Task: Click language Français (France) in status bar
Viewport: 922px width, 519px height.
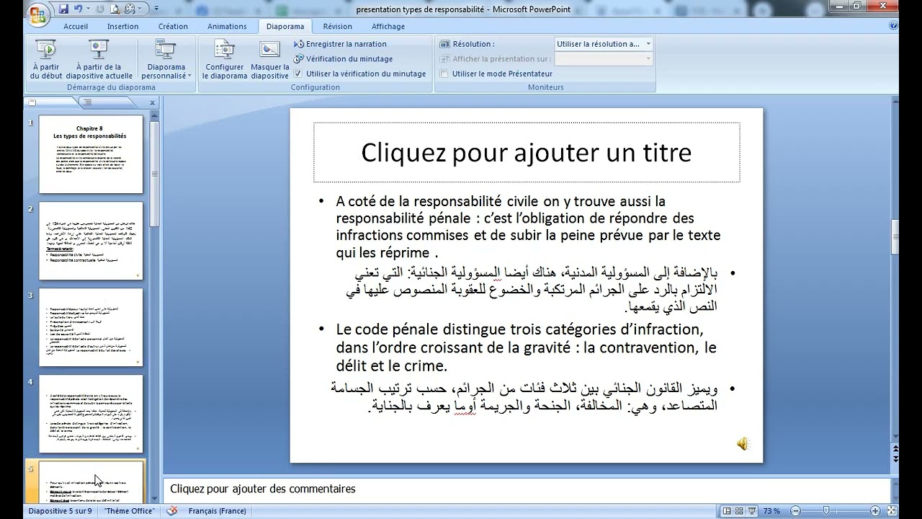Action: (217, 511)
